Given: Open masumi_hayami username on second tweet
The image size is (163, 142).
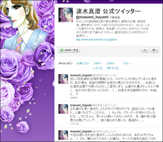Looking at the screenshot, I should pyautogui.click(x=81, y=105).
